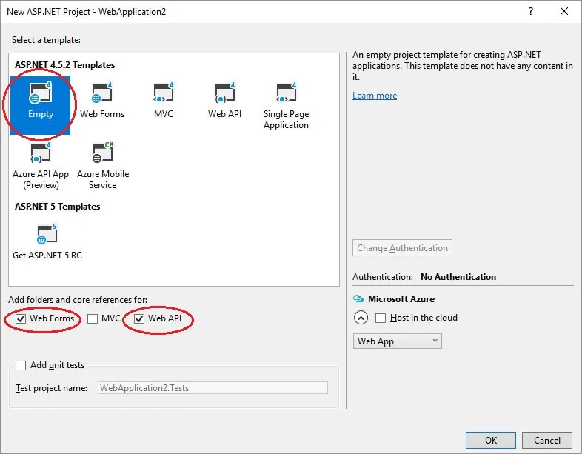Click the No Authentication text

(x=458, y=277)
